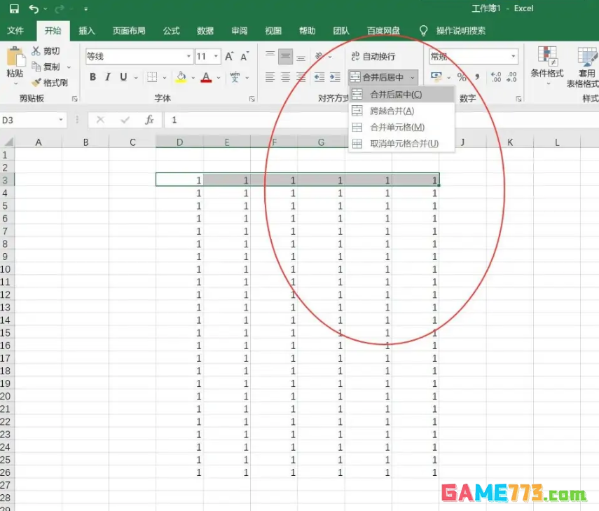Click the Increase Font Size icon
Viewport: 599px width, 511px height.
tap(229, 57)
